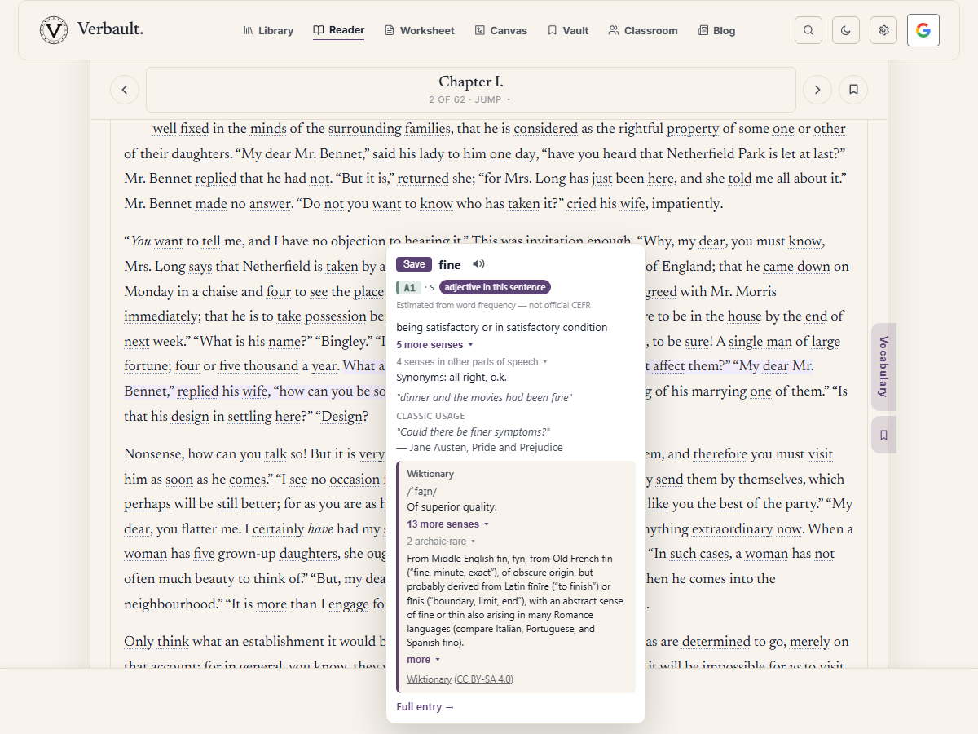Image resolution: width=978 pixels, height=734 pixels.
Task: Click the underlined word 'immediately'
Action: pyautogui.click(x=161, y=316)
